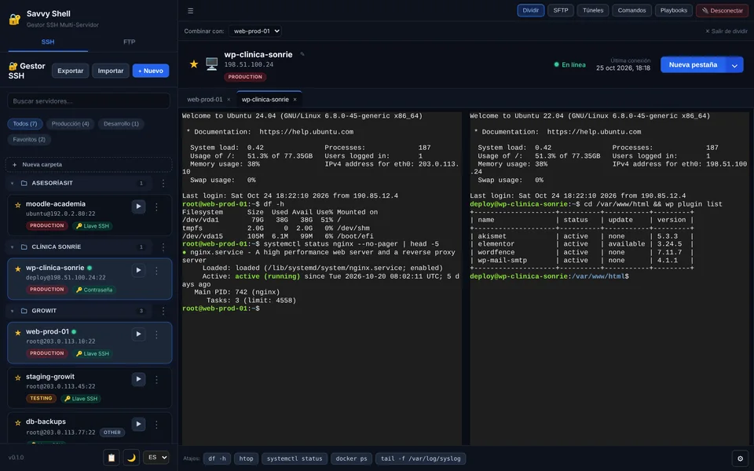754x471 pixels.
Task: Open the Playbooks panel
Action: coord(674,10)
